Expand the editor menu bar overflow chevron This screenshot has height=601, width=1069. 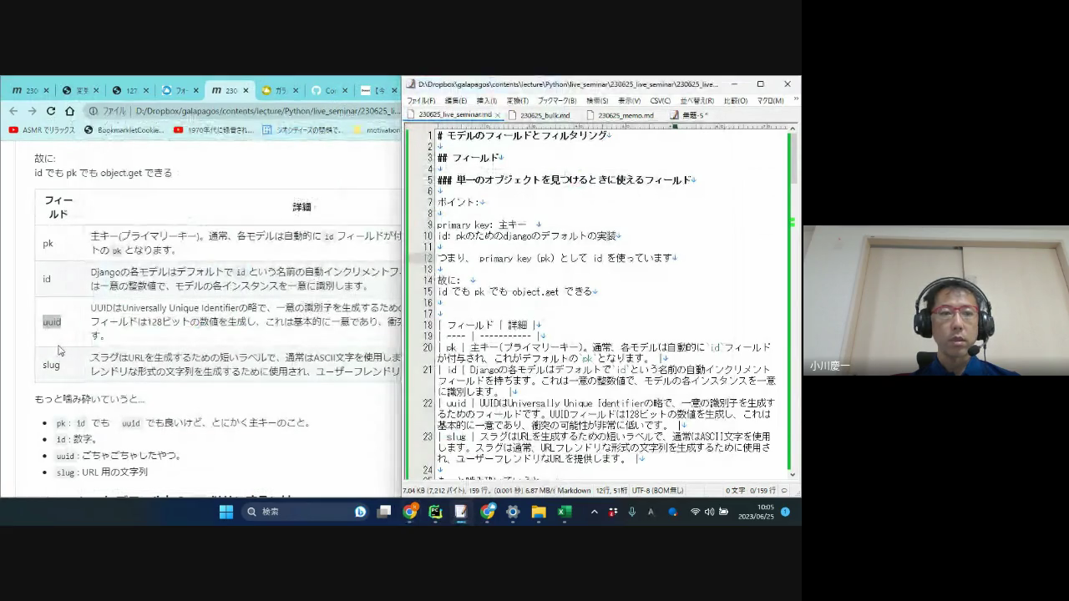coord(795,100)
